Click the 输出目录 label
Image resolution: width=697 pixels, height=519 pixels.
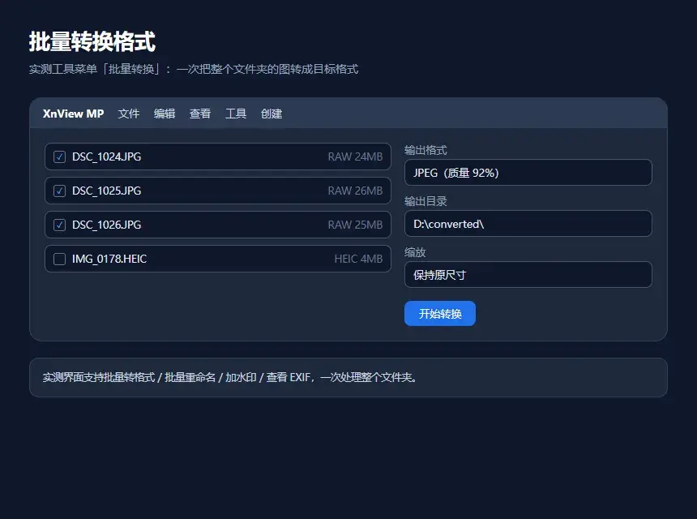tap(425, 201)
